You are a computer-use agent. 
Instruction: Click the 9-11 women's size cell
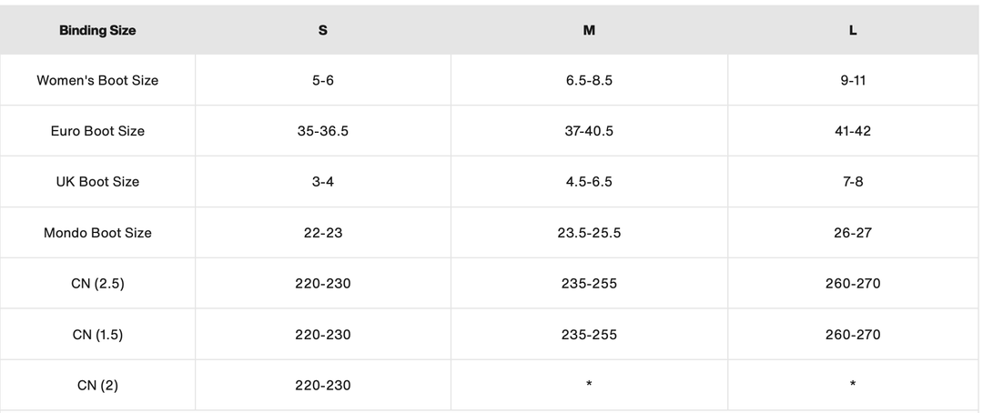(853, 80)
